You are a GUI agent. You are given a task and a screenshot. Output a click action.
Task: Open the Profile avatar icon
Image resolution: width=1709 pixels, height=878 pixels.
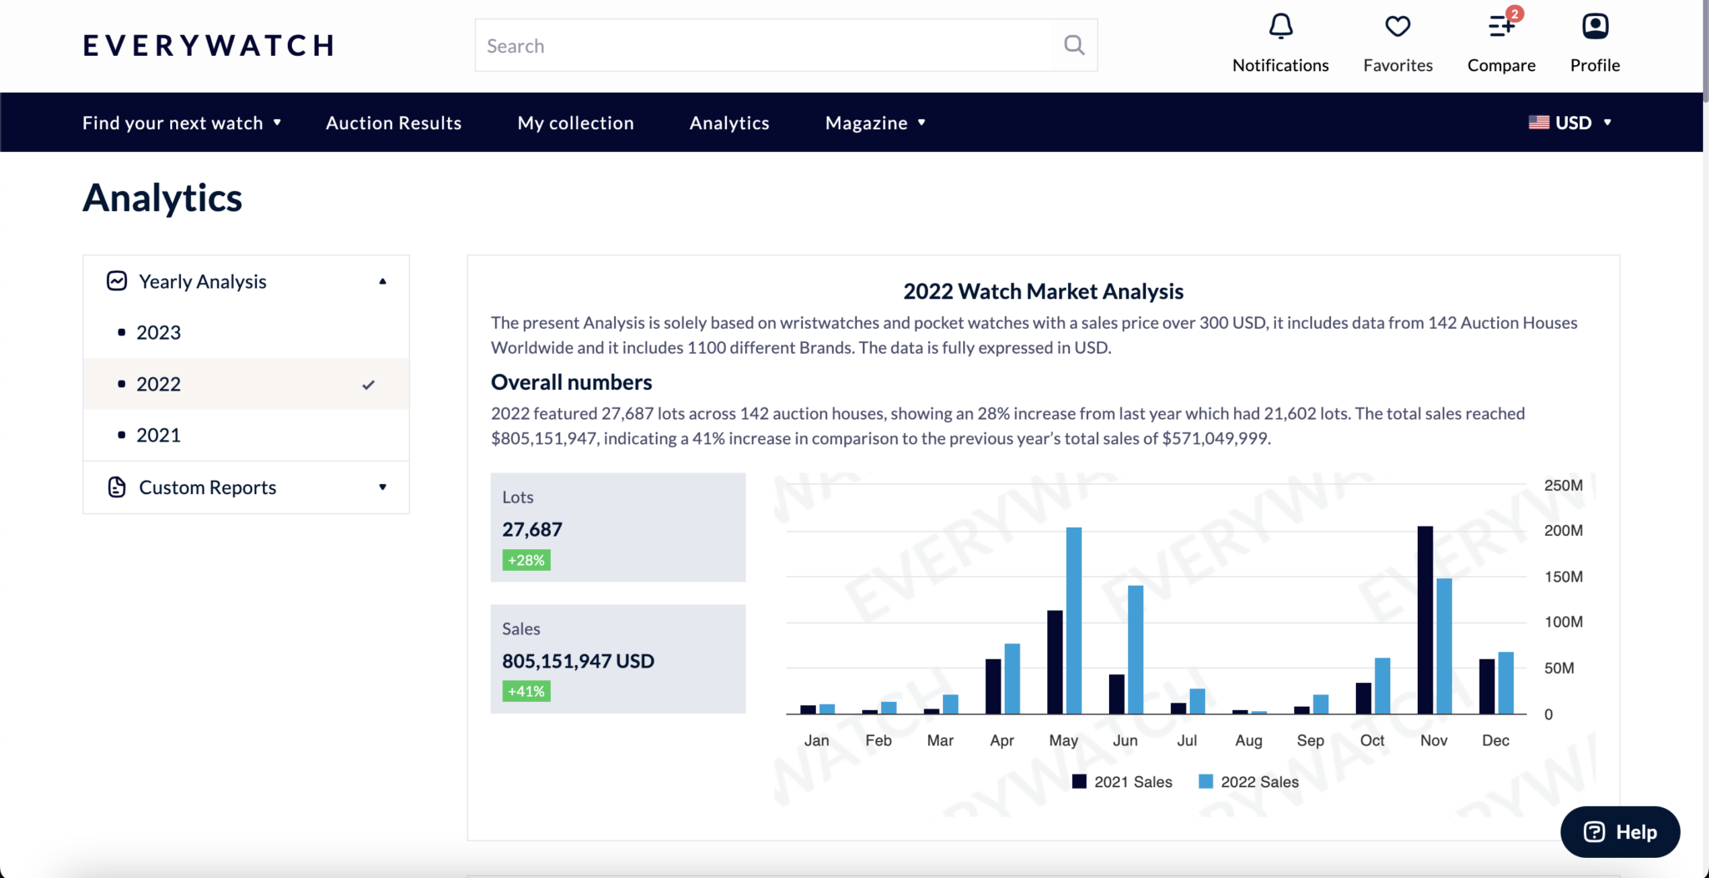tap(1595, 28)
